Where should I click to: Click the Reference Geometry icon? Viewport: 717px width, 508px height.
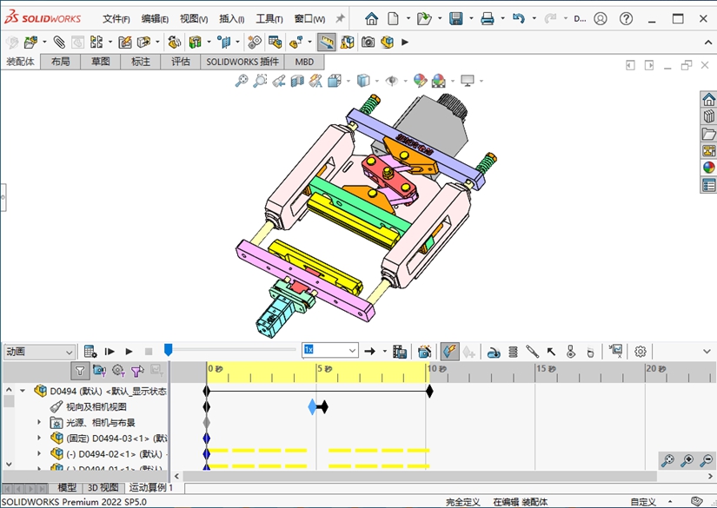click(x=224, y=43)
